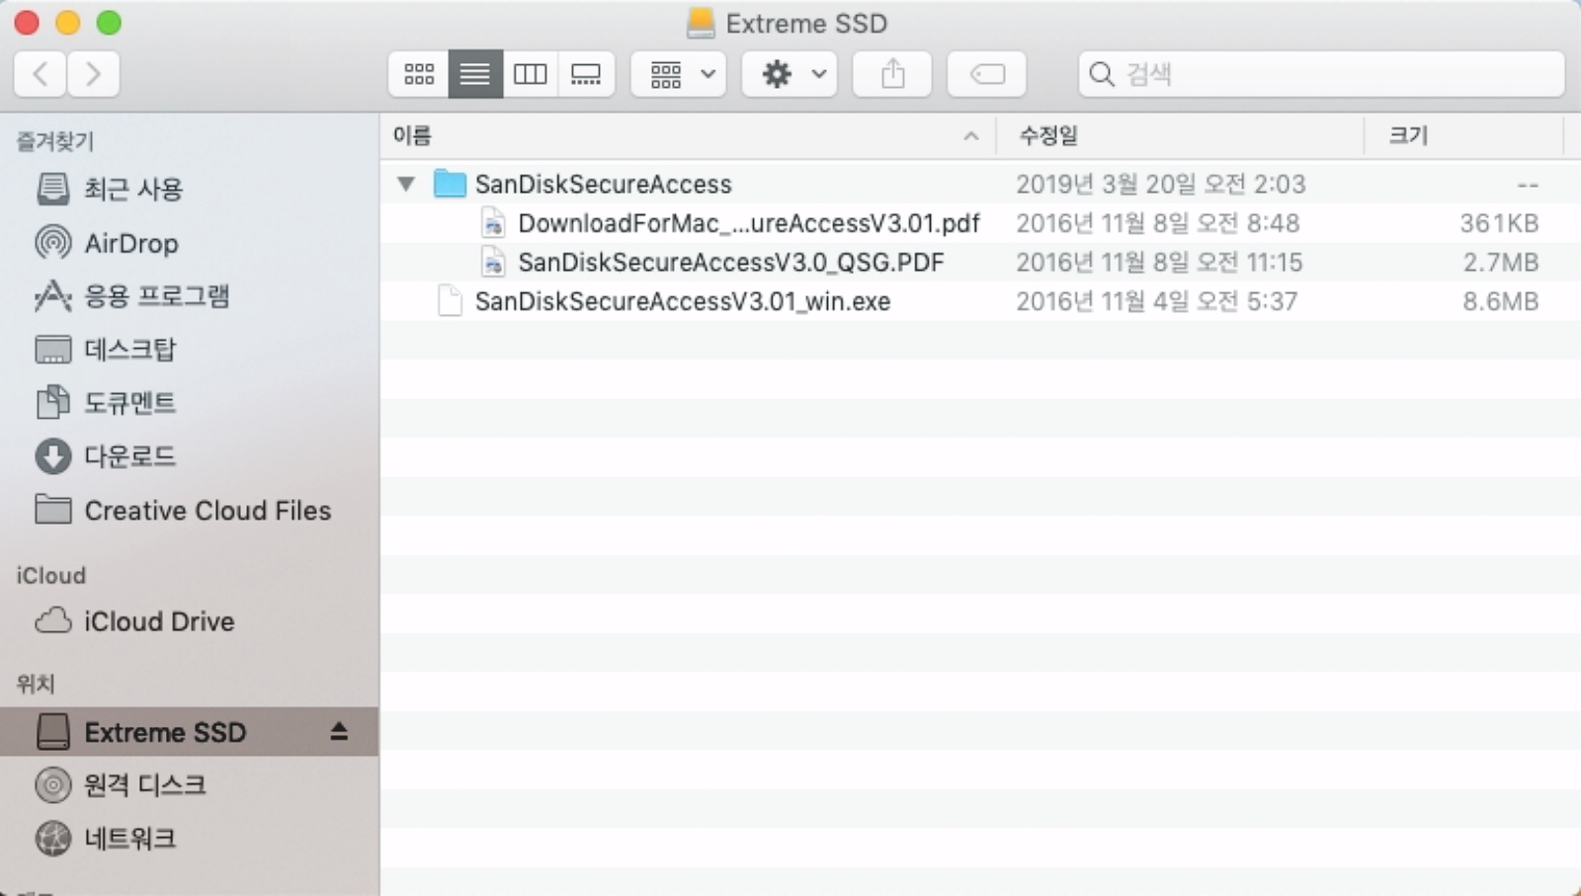Click the iCloud section header
The height and width of the screenshot is (896, 1581).
[51, 576]
